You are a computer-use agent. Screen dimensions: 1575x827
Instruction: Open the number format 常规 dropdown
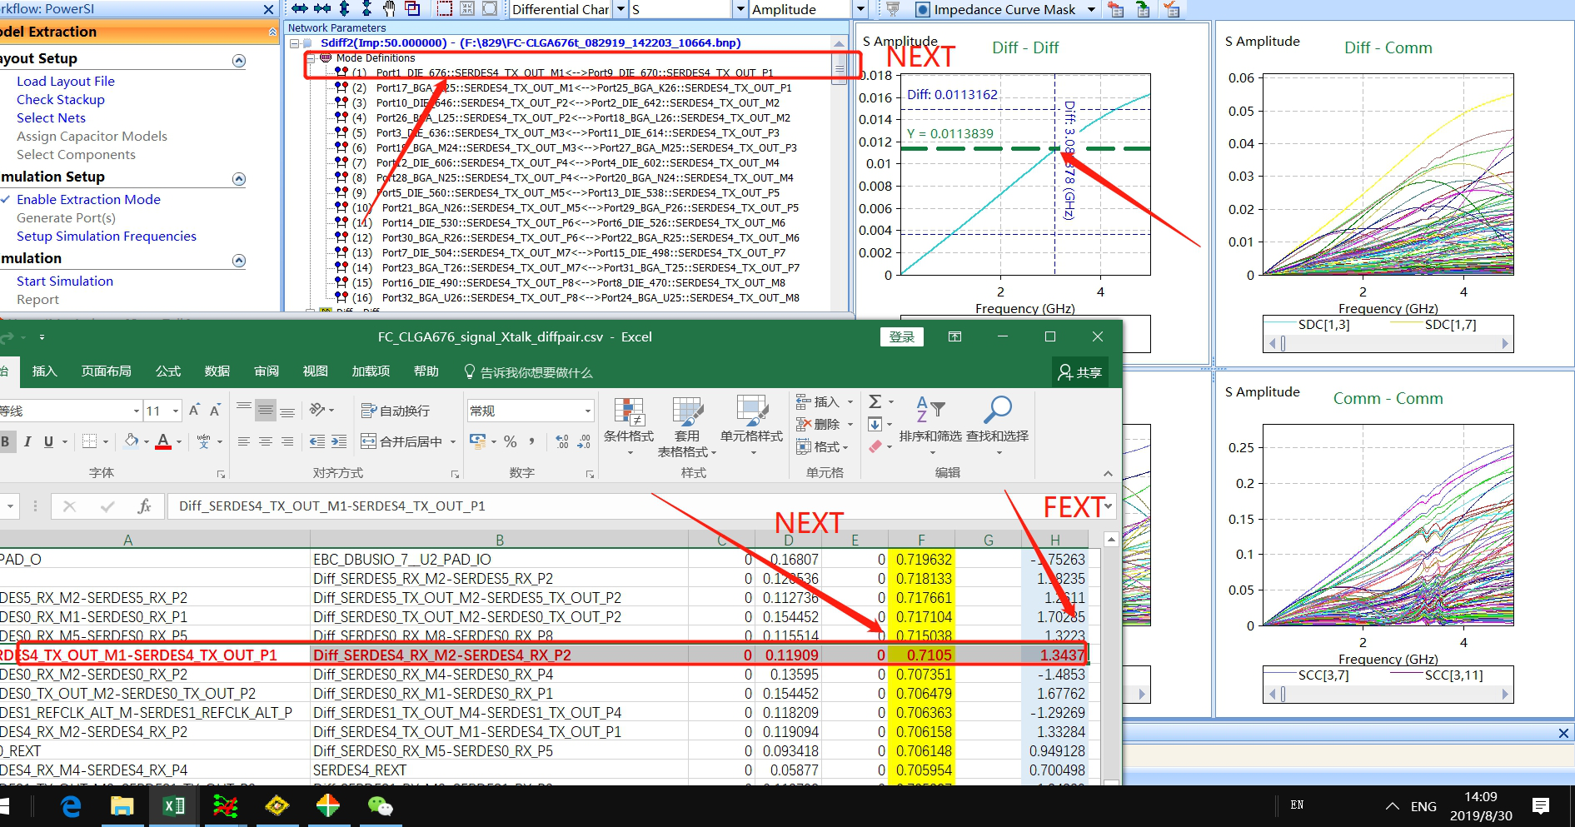(x=588, y=411)
